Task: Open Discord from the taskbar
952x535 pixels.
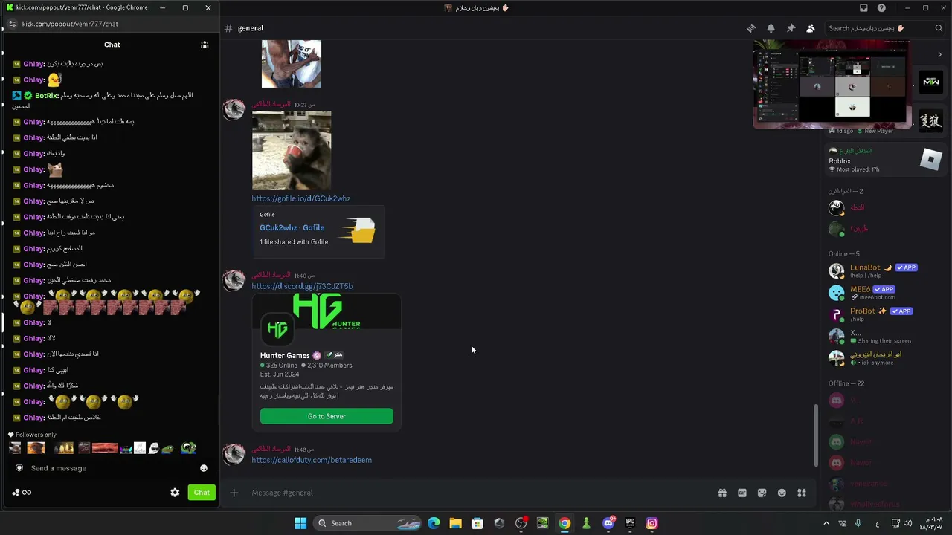Action: click(x=608, y=523)
